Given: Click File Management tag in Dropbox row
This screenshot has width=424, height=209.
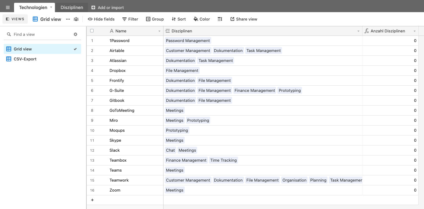Looking at the screenshot, I should coord(182,71).
